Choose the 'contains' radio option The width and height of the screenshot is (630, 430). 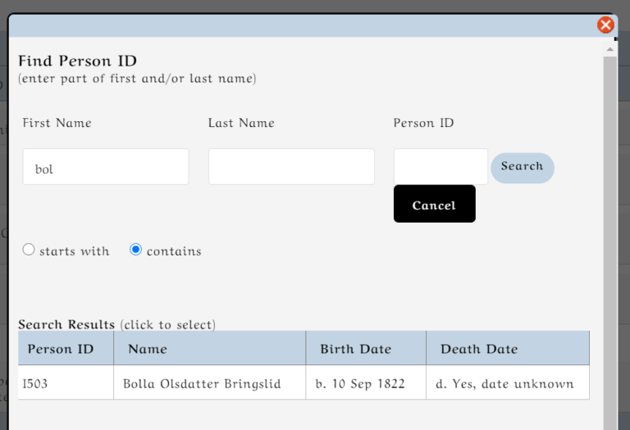136,250
